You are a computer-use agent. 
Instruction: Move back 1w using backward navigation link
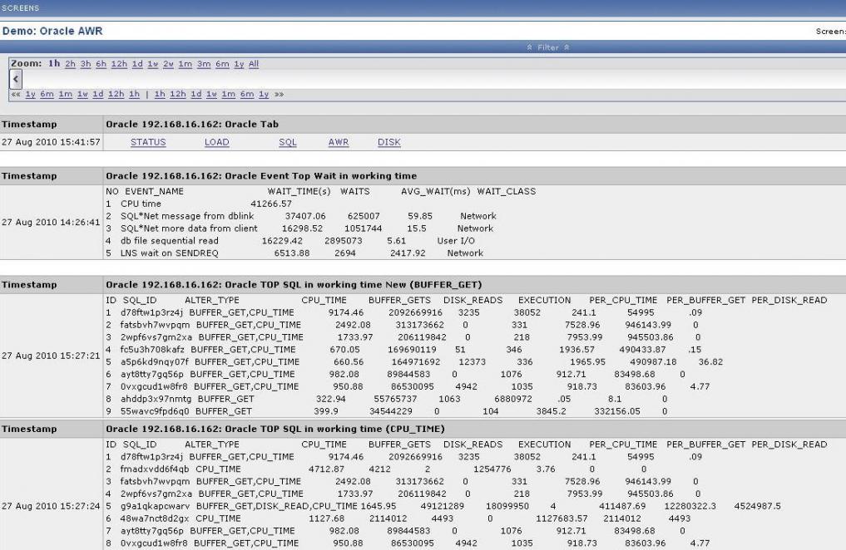pyautogui.click(x=82, y=94)
